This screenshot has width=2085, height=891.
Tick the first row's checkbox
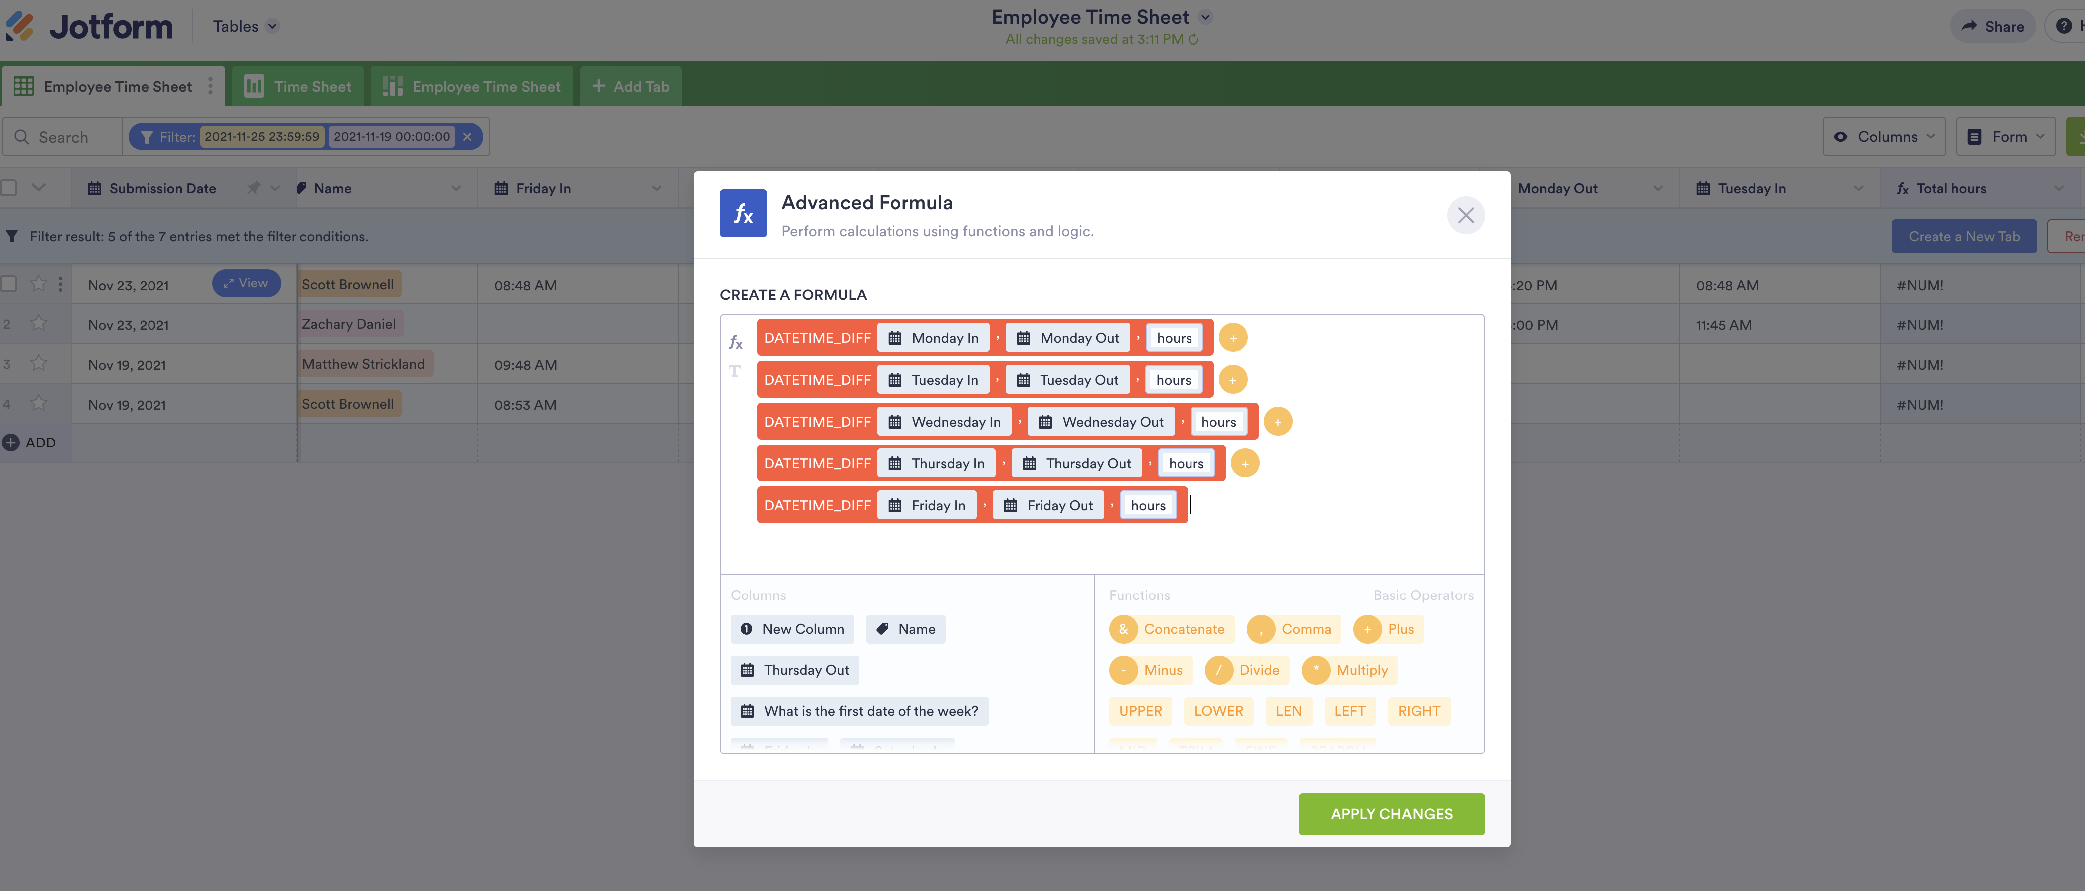(x=9, y=284)
